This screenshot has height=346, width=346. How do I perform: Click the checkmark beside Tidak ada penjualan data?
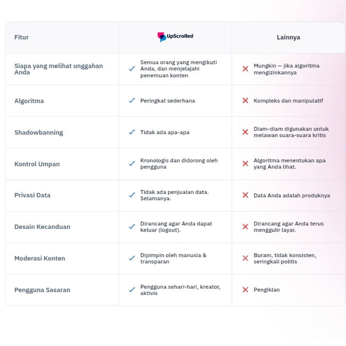[132, 195]
